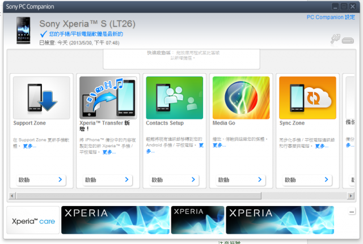Screen dimensions: 363x244
Task: Launch Xperia Transfer with its 啟動 button
Action: 107,180
